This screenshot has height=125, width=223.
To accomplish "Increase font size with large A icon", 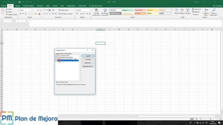I will click(38, 10).
